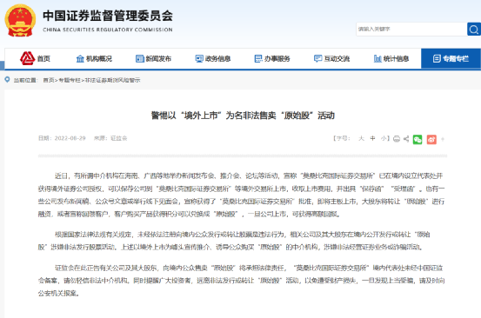481x318 pixels.
Task: Open the 政务信息 menu item
Action: click(x=213, y=58)
